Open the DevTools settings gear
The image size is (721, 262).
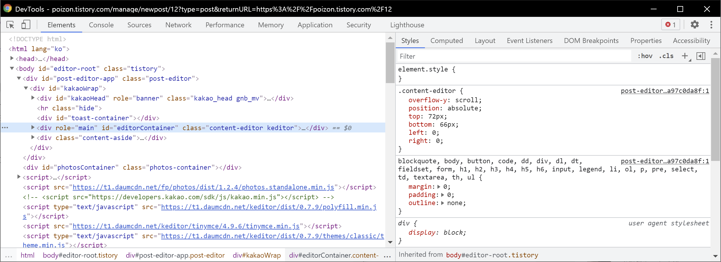coord(695,25)
